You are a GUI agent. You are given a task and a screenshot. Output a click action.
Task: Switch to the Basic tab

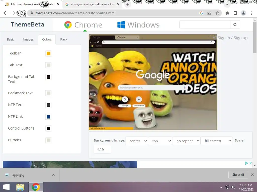tap(11, 39)
